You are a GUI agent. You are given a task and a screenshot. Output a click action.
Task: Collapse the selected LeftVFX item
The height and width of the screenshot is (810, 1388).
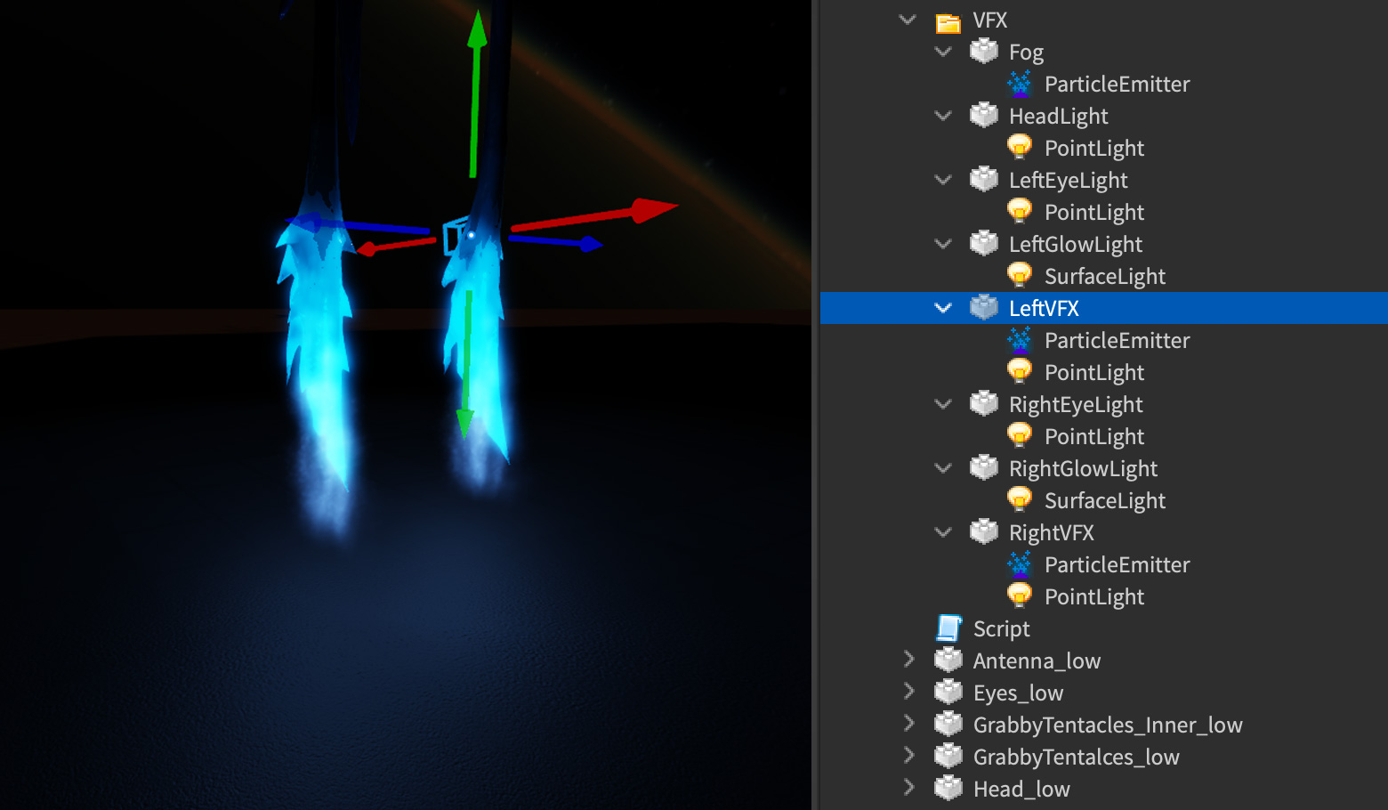[x=943, y=308]
